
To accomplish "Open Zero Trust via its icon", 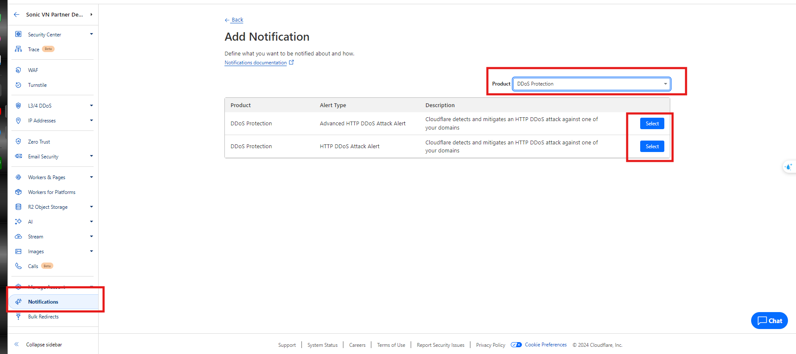I will 18,142.
